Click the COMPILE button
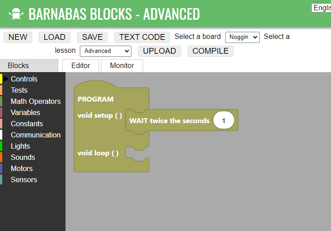The image size is (331, 231). click(210, 51)
